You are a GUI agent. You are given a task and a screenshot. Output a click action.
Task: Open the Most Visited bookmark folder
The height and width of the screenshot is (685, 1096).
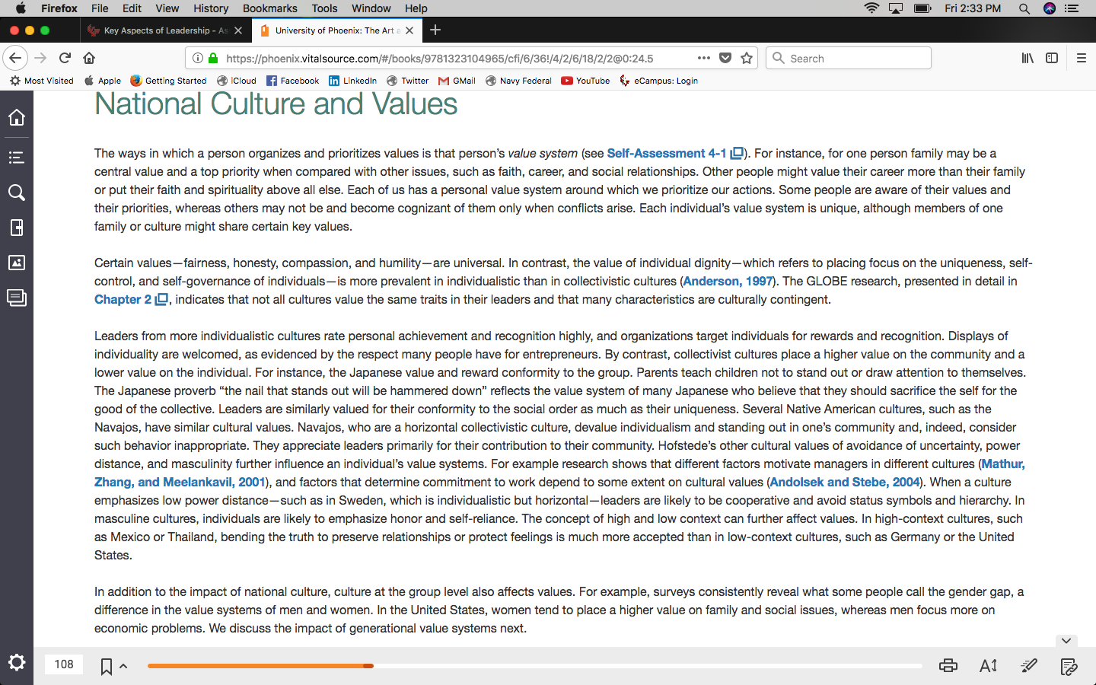click(x=42, y=81)
